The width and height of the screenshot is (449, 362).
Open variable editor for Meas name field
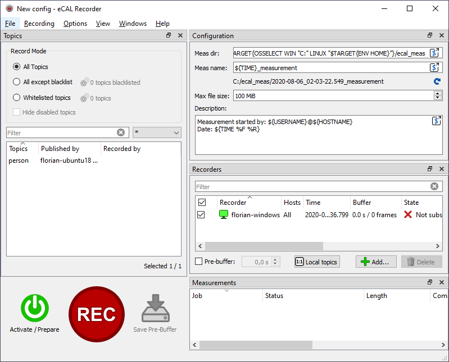point(434,67)
